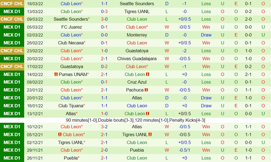Viewport: 271px width, 162px height.
Task: Click the penalty kicks summary line under the 13/12/21 match
Action: 135,120
